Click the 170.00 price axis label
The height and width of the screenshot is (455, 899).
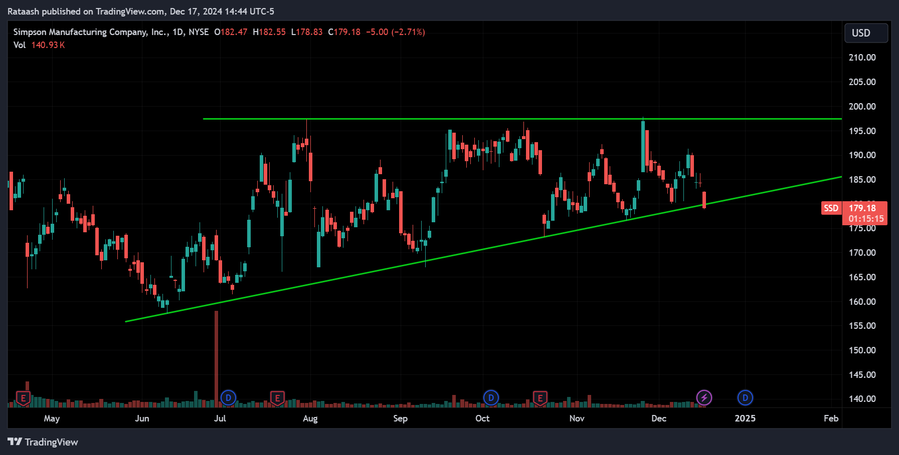(862, 253)
